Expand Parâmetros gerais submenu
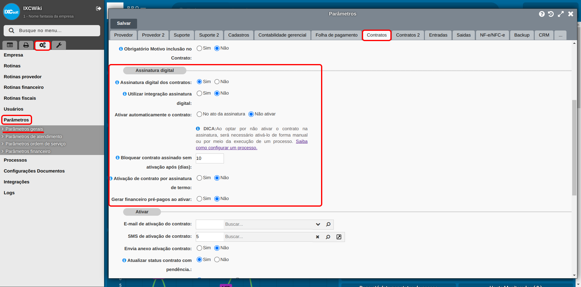The image size is (581, 287). [24, 129]
